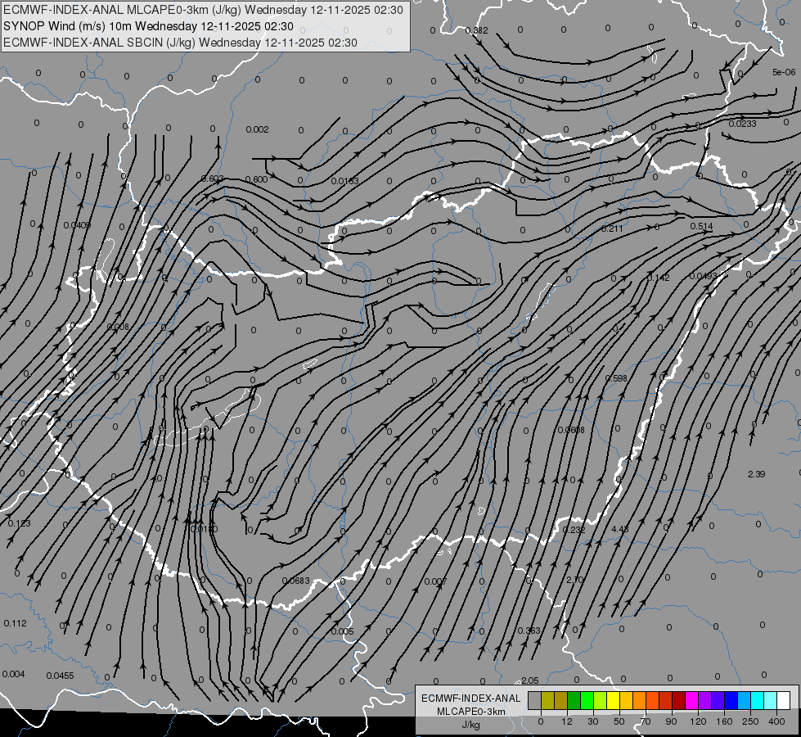Viewport: 801px width, 737px height.
Task: Click the map value 2.70
Action: coord(575,580)
